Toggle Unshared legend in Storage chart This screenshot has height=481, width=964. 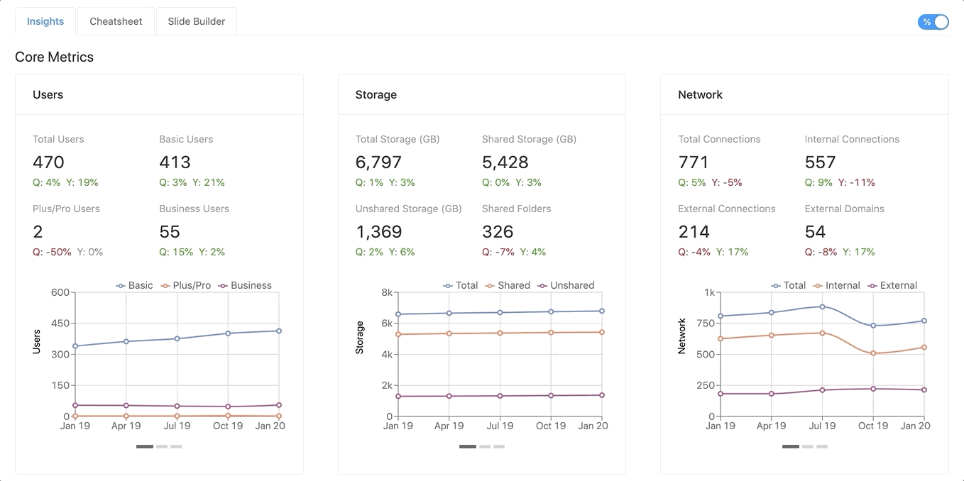point(566,285)
